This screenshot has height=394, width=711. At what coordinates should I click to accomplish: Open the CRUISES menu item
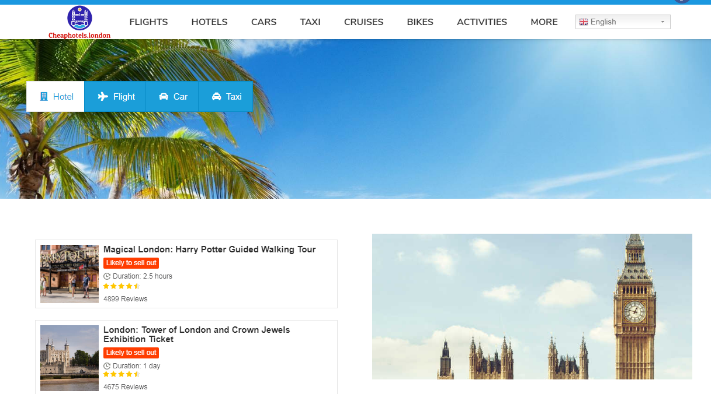[x=363, y=22]
